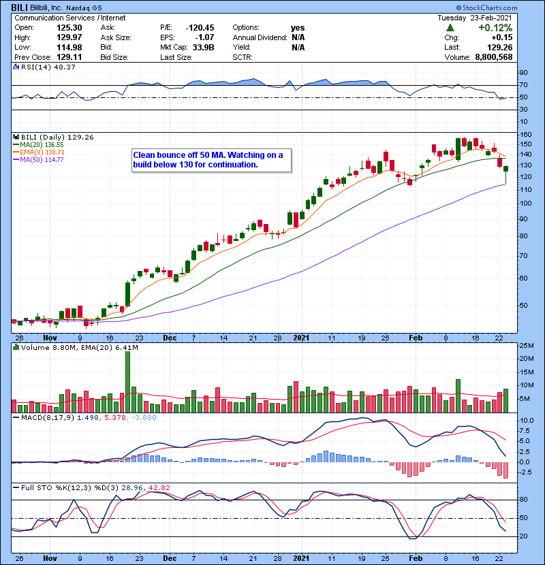
Task: Click the Options value 'yes'
Action: pos(298,28)
